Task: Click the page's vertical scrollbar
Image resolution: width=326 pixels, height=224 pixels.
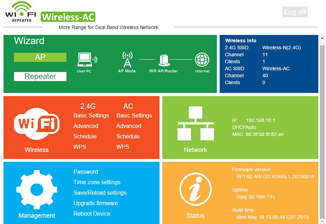Action: point(322,129)
